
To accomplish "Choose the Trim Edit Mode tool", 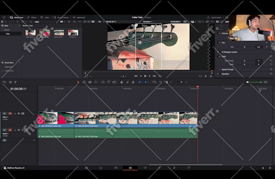I will tap(84, 82).
